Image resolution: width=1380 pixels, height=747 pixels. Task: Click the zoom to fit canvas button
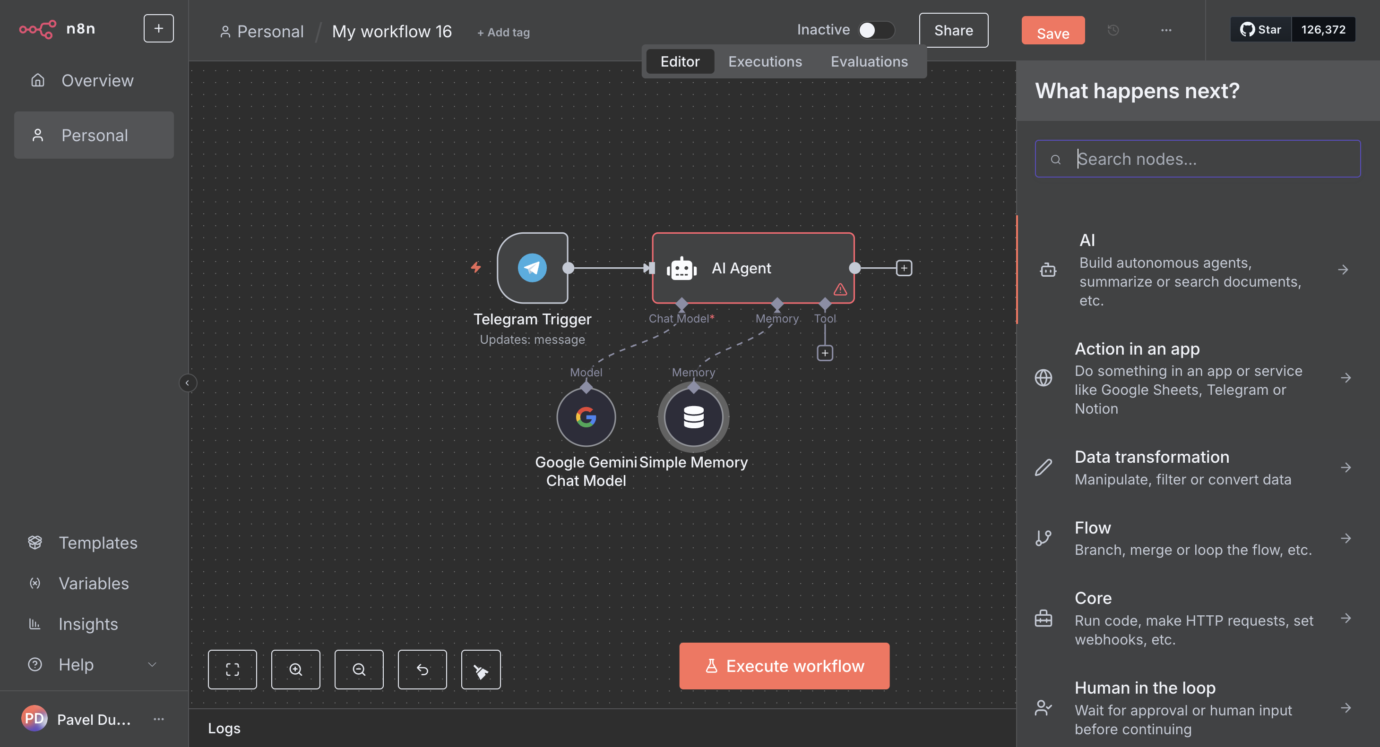(x=232, y=670)
